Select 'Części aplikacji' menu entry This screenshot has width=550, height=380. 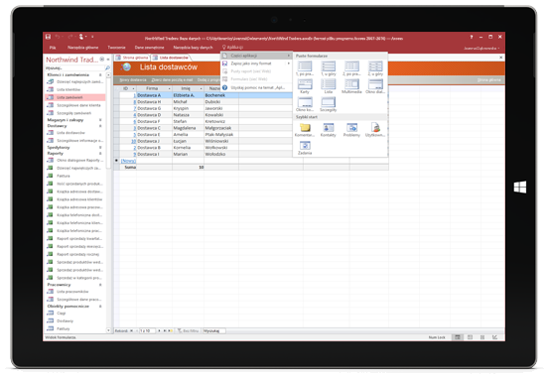click(x=256, y=56)
